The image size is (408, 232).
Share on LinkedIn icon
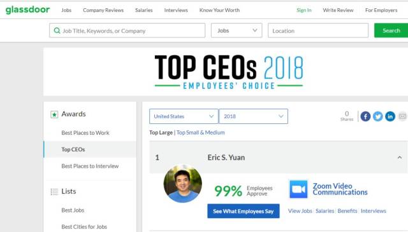[x=390, y=116]
